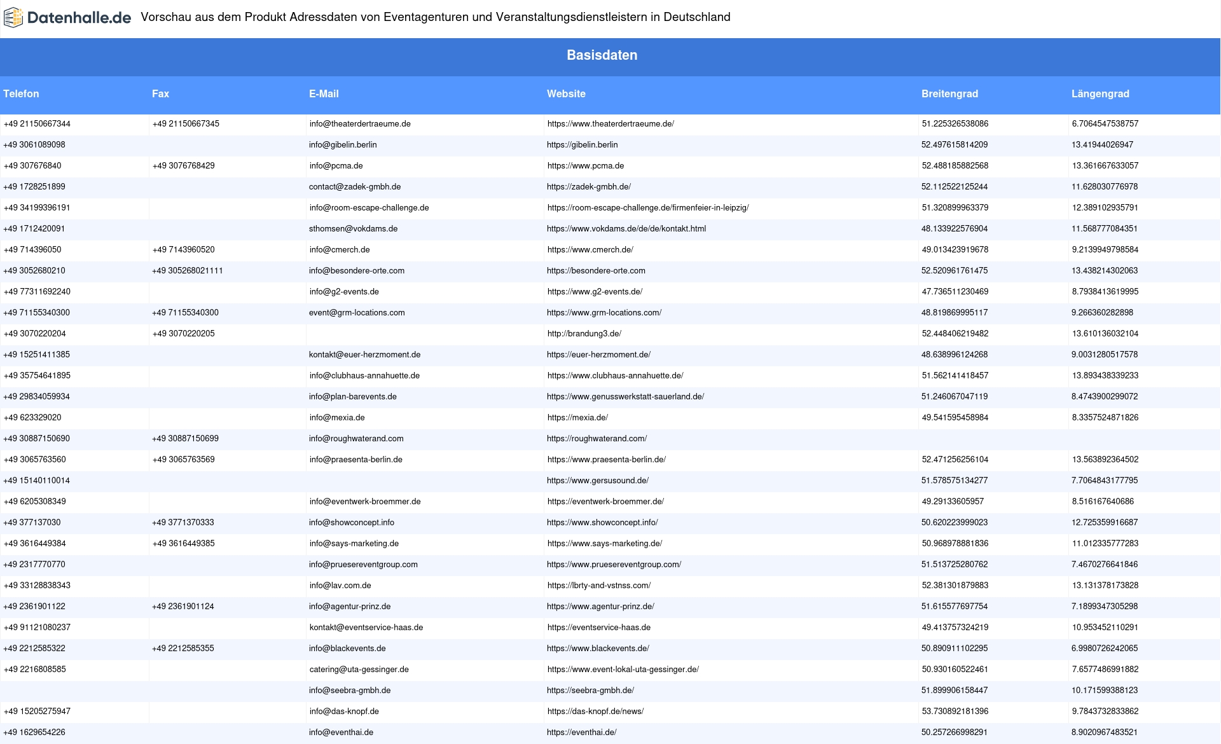Viewport: 1221px width, 744px height.
Task: Select fax number +49 30887150699
Action: tap(185, 439)
